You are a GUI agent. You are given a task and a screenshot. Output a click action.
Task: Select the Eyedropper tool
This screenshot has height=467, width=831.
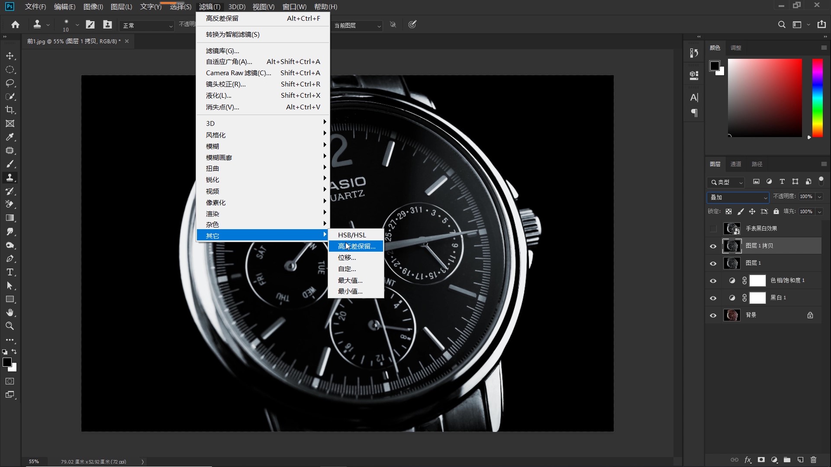(x=10, y=137)
